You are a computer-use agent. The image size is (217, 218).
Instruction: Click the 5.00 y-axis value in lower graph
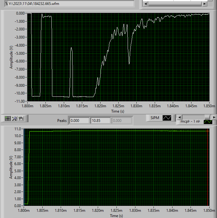[x=18, y=171]
